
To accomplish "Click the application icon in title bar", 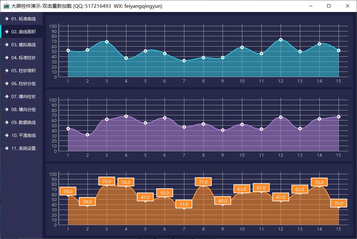I will pos(6,6).
